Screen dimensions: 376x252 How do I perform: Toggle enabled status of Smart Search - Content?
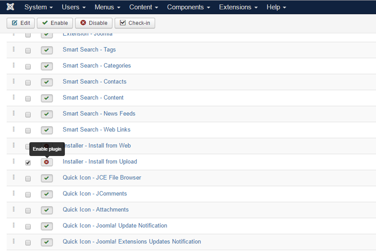point(47,98)
